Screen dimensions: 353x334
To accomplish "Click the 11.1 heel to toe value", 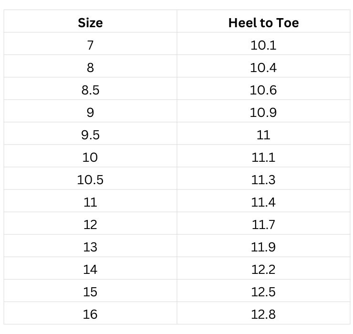I will (263, 157).
